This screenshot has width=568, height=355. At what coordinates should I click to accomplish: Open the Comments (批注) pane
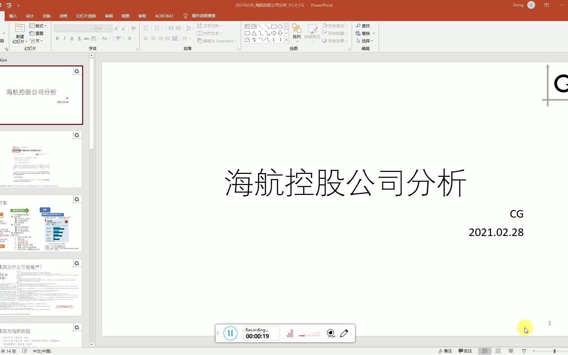coord(465,351)
